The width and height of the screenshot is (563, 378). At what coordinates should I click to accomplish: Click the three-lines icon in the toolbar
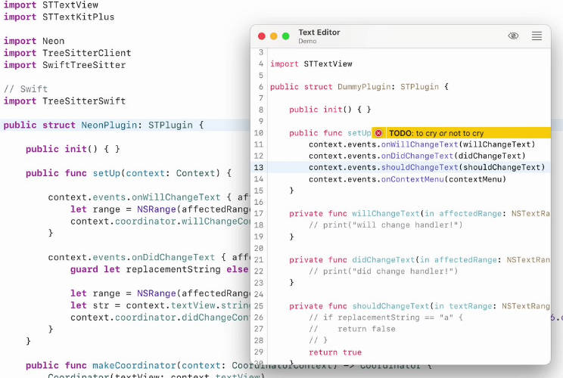coord(537,36)
